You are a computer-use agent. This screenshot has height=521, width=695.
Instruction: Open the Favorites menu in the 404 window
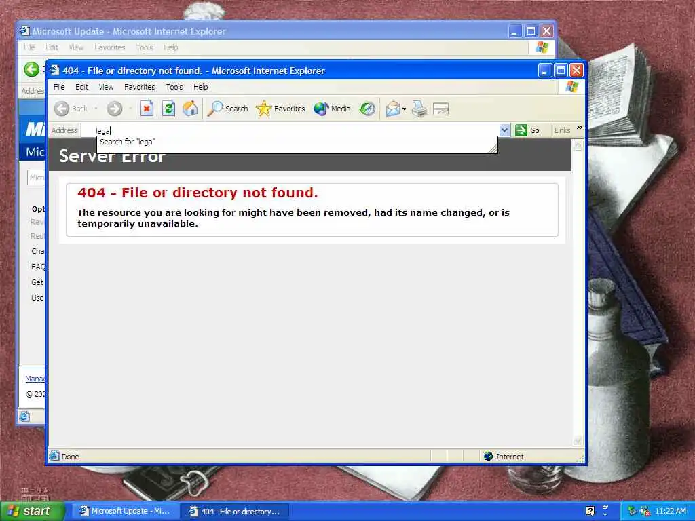pos(140,87)
